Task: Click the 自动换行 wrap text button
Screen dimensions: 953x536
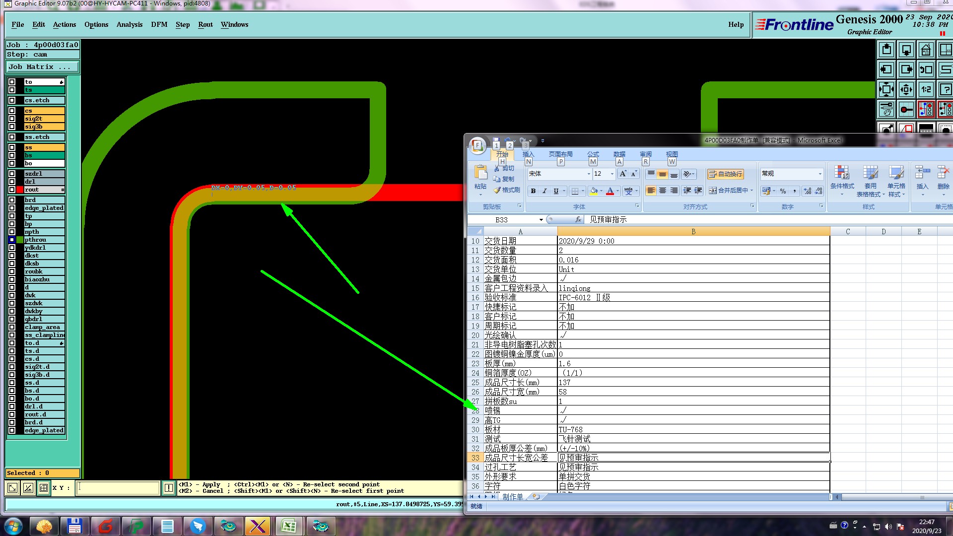Action: click(x=725, y=174)
